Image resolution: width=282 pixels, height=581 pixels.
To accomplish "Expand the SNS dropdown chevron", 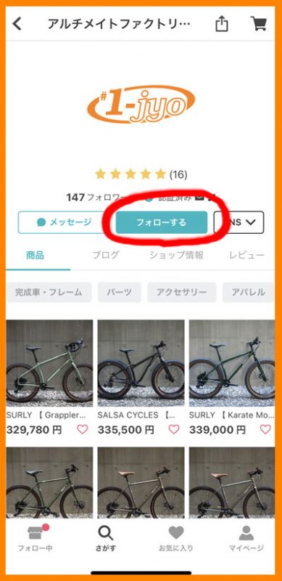I will point(251,222).
